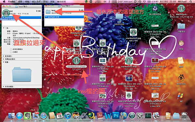Open Activity Monitor in the Dock

148,116
